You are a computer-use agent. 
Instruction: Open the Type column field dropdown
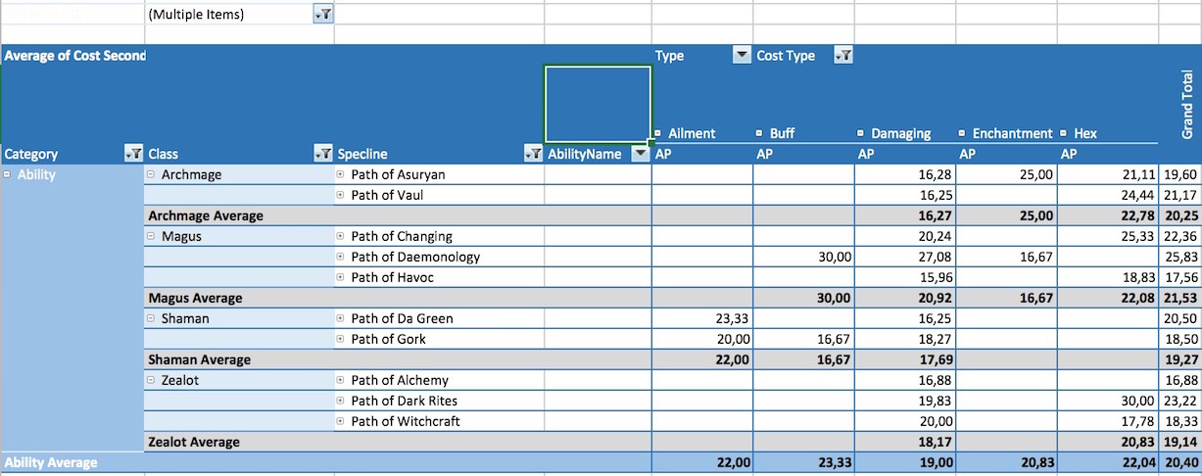(742, 56)
